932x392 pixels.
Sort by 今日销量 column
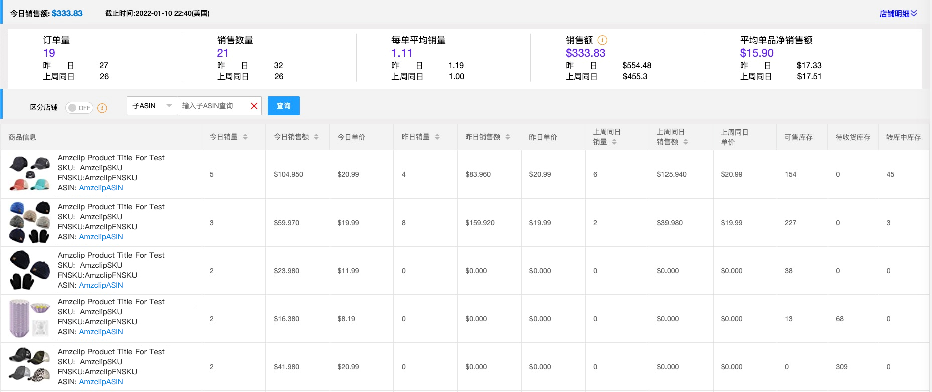[245, 137]
